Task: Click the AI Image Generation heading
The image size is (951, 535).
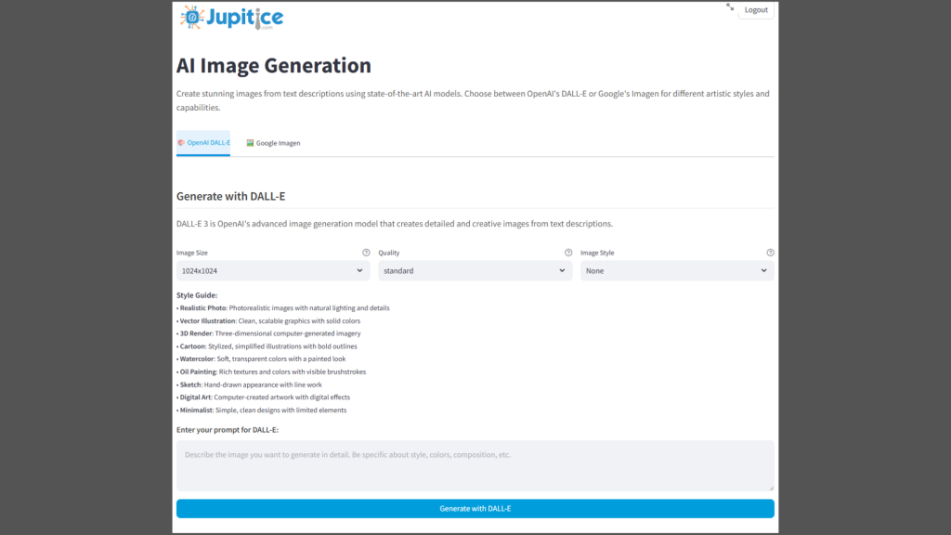Action: point(274,66)
